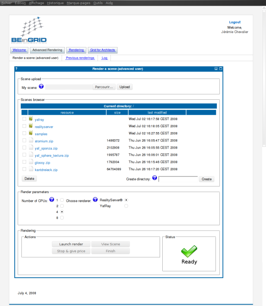
Task: Click the samples folder icon
Action: click(31, 133)
